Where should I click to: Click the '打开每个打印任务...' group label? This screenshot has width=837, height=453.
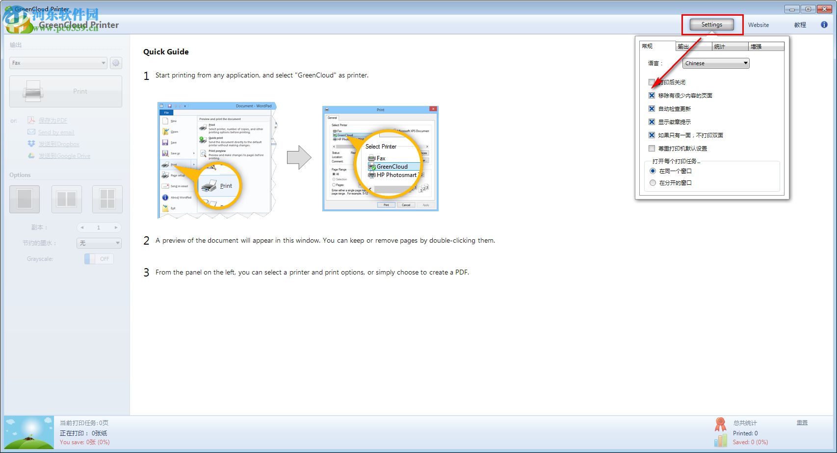(676, 161)
